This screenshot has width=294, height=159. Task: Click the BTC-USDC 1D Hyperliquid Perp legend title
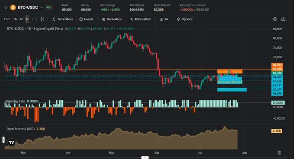pyautogui.click(x=35, y=29)
